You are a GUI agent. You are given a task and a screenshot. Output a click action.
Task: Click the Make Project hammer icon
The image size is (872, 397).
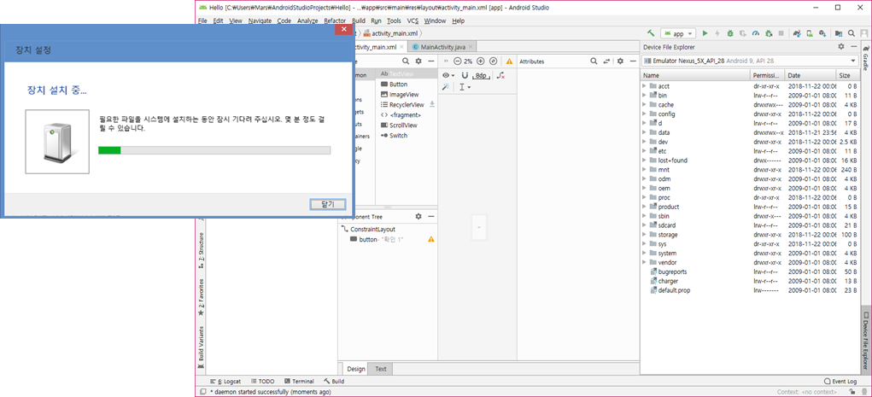[651, 33]
